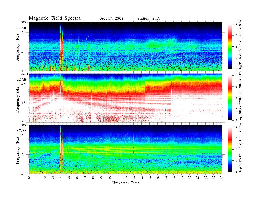Click the "-5" value on the dZ/dt color scale
264x204 pixels.
coord(236,138)
